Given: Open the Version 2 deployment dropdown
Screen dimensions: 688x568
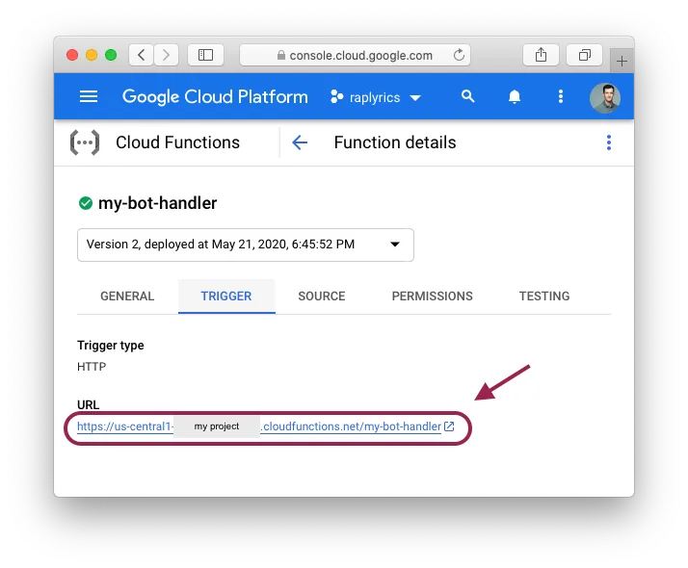Looking at the screenshot, I should (x=246, y=245).
